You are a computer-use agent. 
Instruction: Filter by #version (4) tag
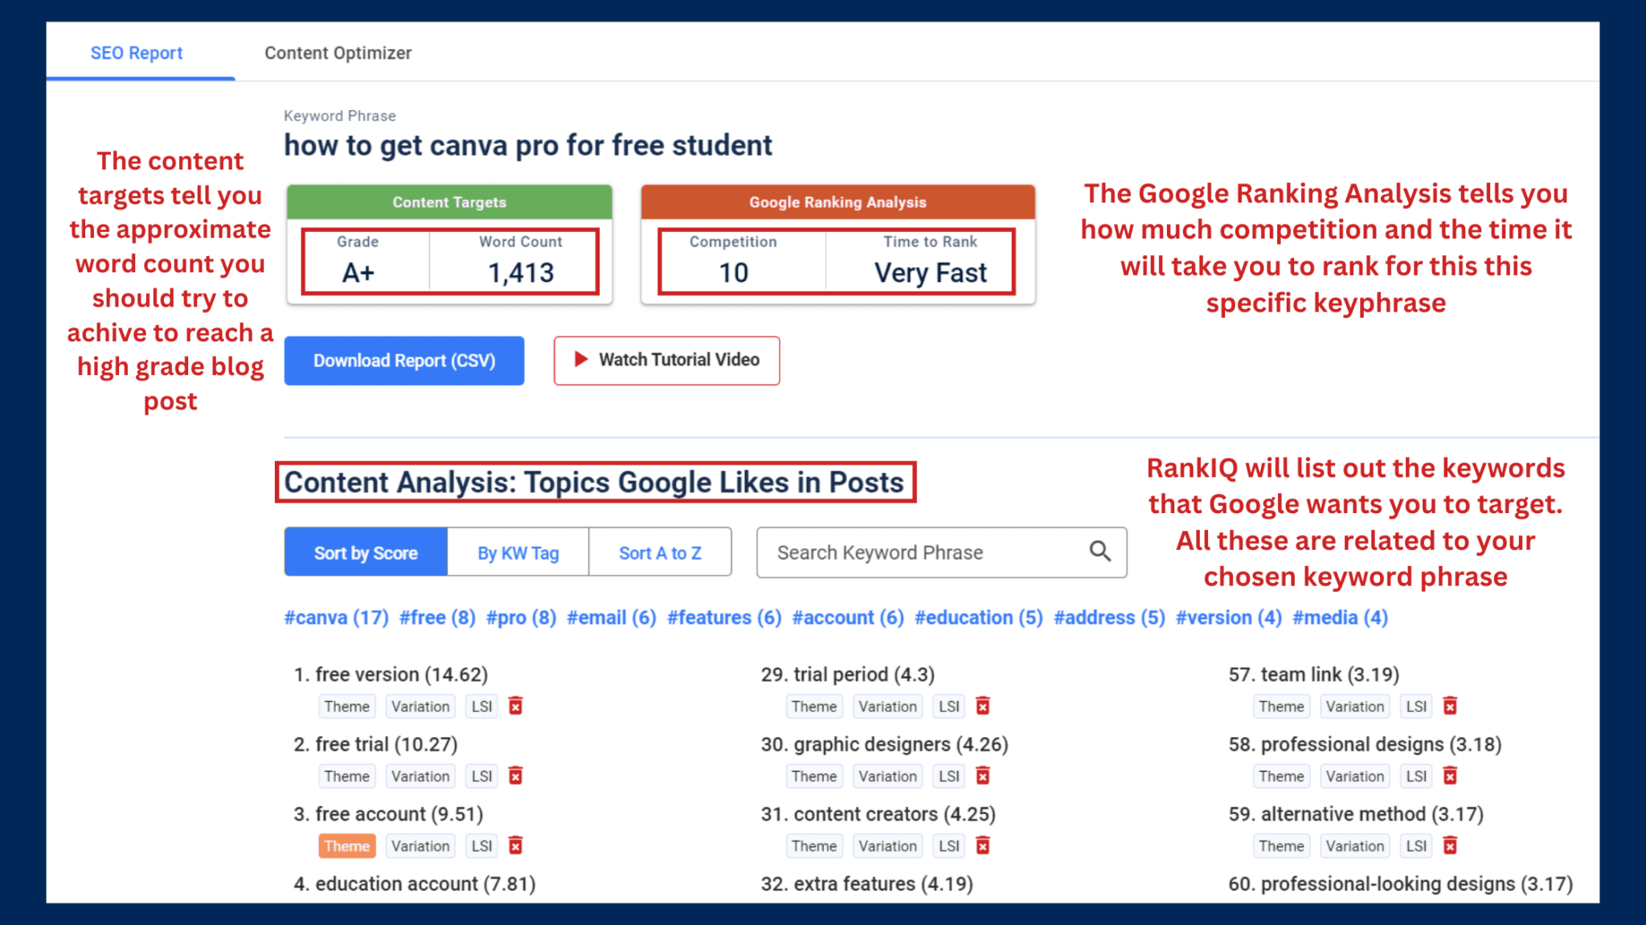pos(1229,617)
